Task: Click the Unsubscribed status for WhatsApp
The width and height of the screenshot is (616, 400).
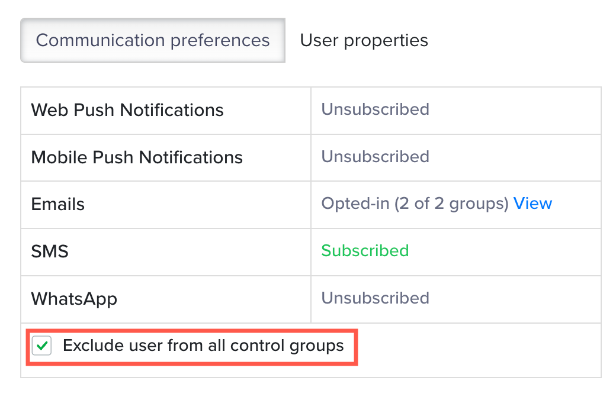Action: [x=375, y=298]
